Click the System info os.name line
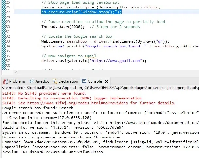199x158 pixels. 101,132
